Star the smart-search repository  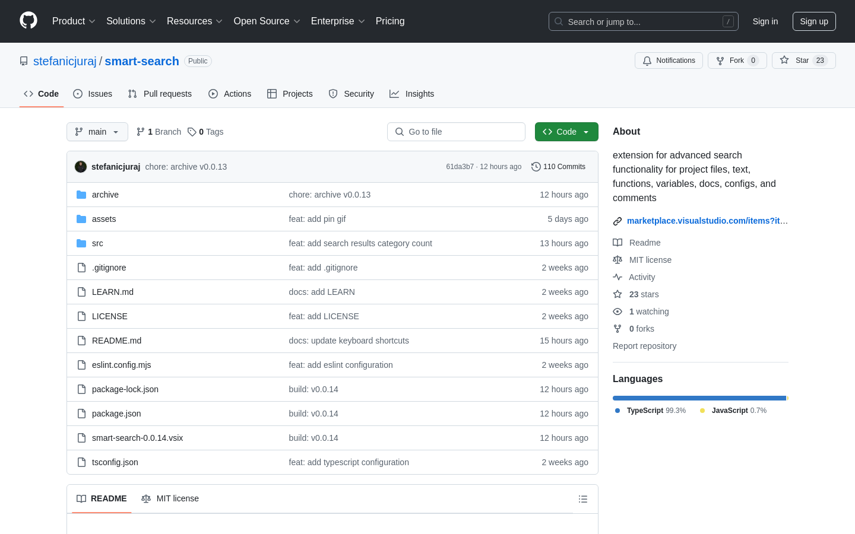[x=803, y=61]
